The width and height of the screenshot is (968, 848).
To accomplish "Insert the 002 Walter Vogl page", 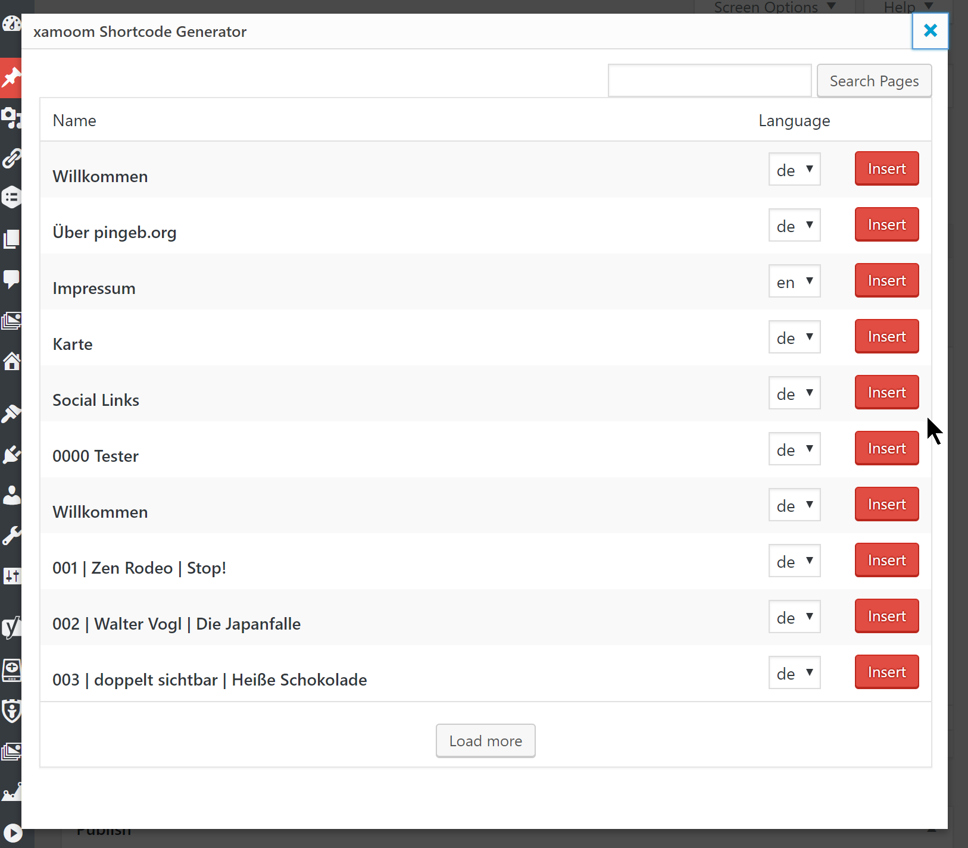I will [x=886, y=616].
